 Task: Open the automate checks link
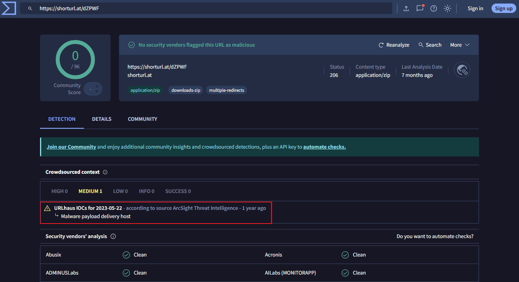pos(324,147)
